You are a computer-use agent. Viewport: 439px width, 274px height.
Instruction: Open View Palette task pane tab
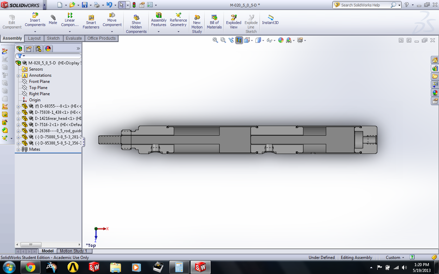click(x=435, y=85)
